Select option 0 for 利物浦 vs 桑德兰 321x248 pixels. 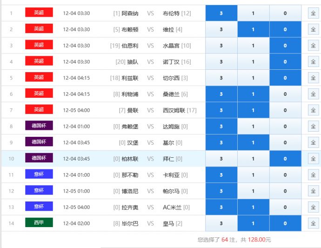tap(285, 94)
